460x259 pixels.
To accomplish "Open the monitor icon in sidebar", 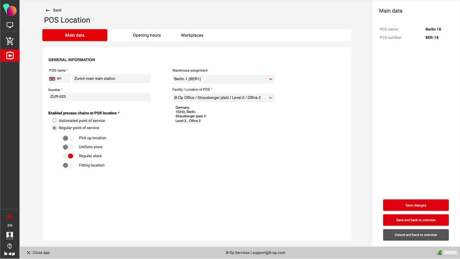I will pyautogui.click(x=10, y=25).
